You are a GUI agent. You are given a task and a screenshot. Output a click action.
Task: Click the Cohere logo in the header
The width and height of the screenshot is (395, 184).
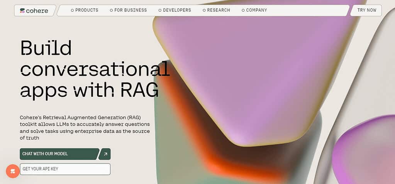(x=34, y=10)
